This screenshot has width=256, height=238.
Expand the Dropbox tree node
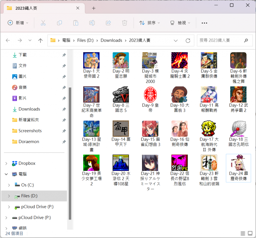(x=6, y=163)
